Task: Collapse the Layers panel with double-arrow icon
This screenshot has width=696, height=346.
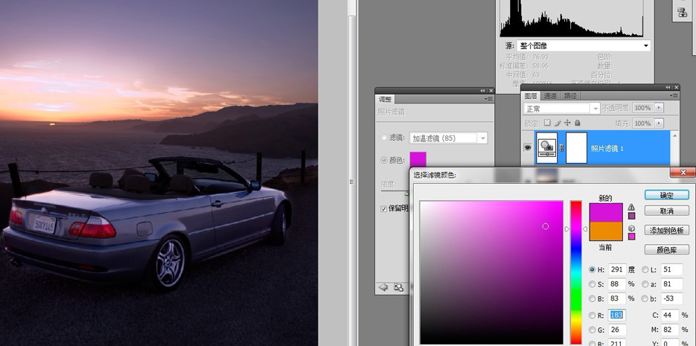Action: [x=668, y=87]
